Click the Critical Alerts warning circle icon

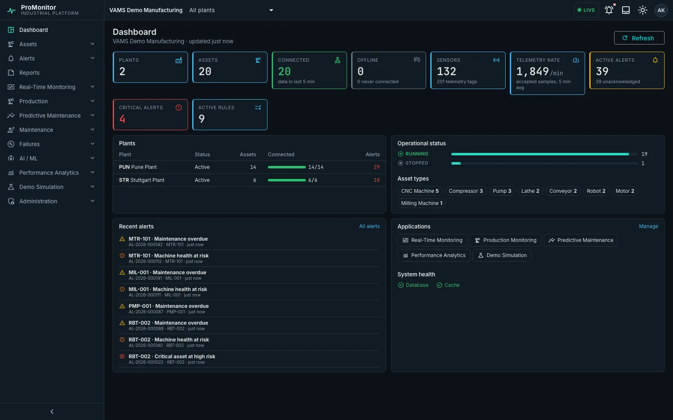[x=179, y=108]
